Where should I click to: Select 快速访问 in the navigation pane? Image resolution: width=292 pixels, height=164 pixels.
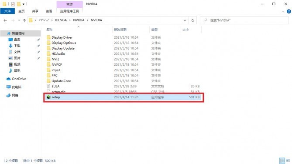click(x=18, y=33)
